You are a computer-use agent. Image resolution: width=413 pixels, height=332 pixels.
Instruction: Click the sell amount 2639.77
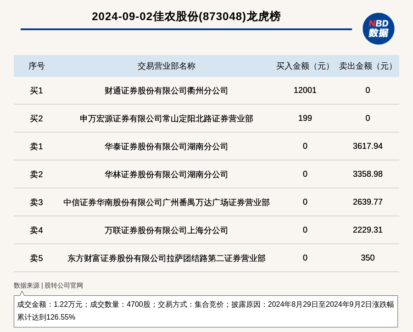[x=368, y=202]
